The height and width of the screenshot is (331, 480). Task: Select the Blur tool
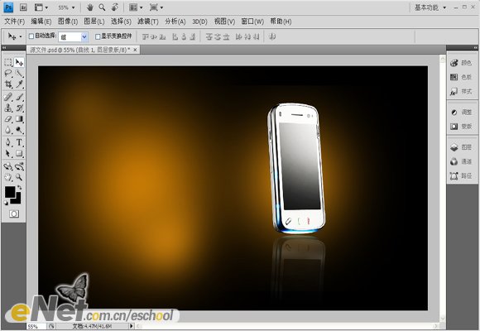pos(8,130)
